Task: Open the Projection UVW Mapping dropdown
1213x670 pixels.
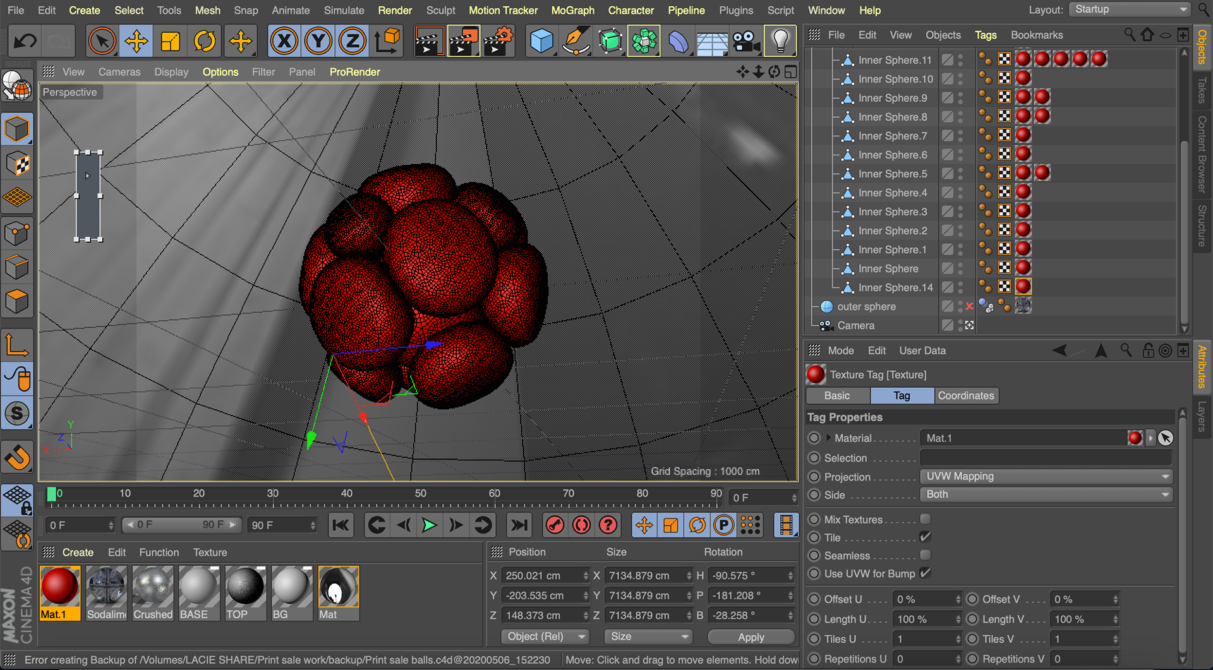Action: coord(1046,477)
